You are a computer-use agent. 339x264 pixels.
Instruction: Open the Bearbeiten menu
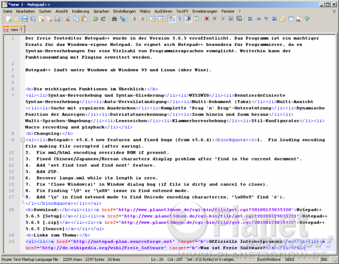(25, 11)
